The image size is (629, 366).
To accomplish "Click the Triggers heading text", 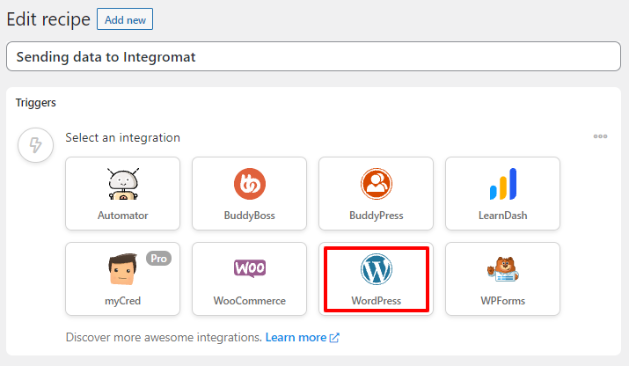I will (x=36, y=103).
